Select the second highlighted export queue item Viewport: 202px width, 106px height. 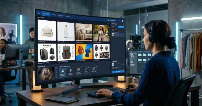(118, 34)
